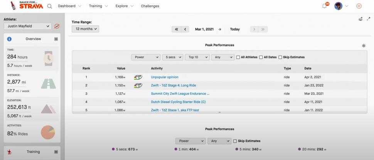Open the 12 months time range dropdown
The width and height of the screenshot is (374, 160).
85,29
